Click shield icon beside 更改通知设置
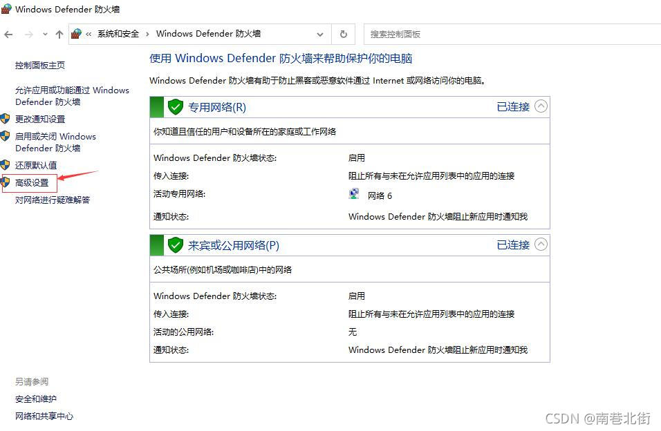The height and width of the screenshot is (431, 661). pos(5,119)
